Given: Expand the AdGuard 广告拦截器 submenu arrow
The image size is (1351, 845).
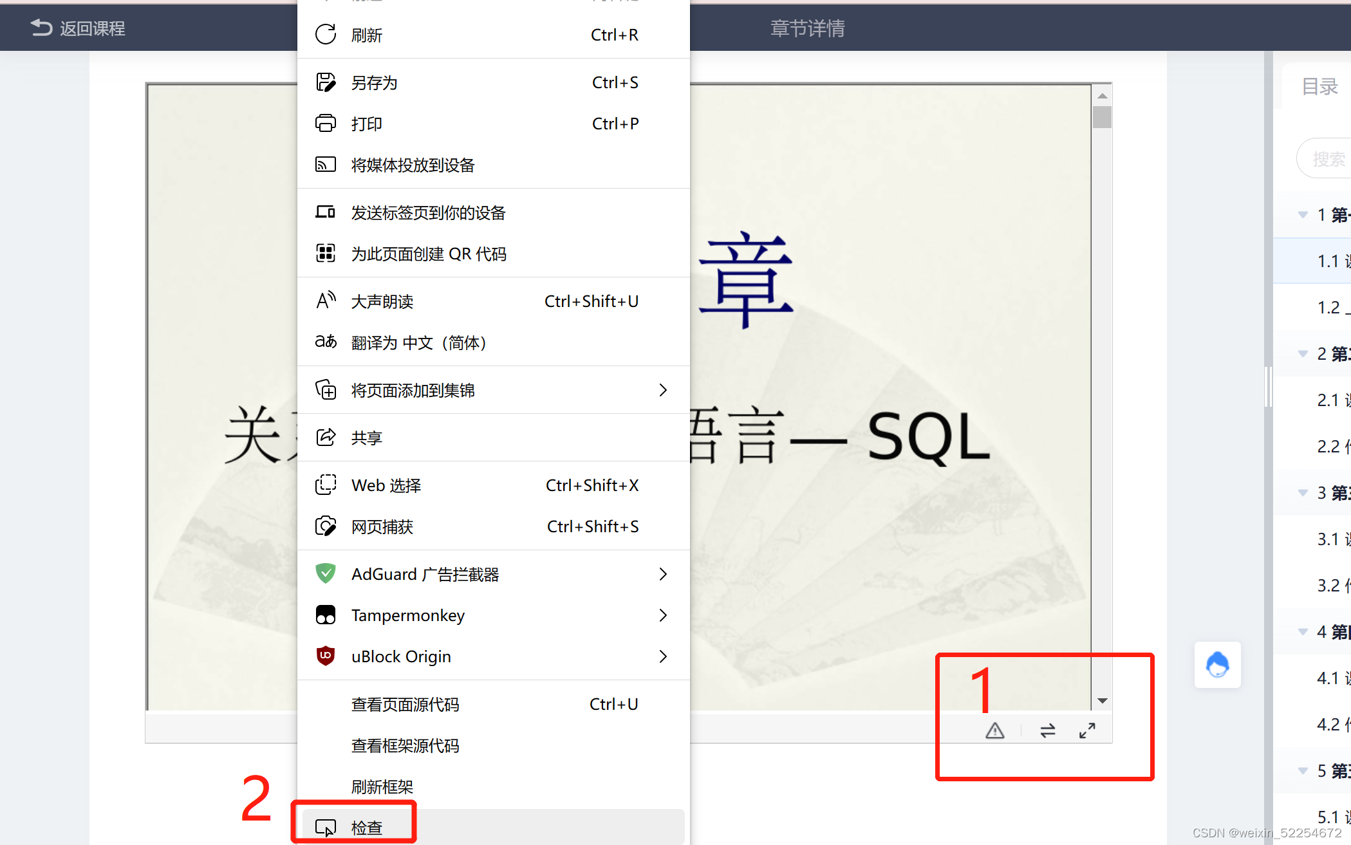Looking at the screenshot, I should pyautogui.click(x=663, y=574).
